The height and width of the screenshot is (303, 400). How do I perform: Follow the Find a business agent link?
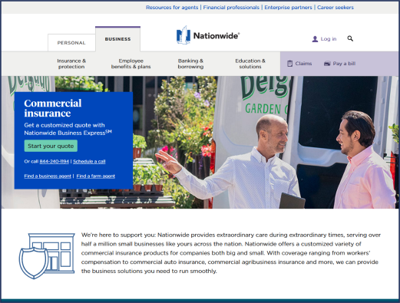tap(48, 176)
